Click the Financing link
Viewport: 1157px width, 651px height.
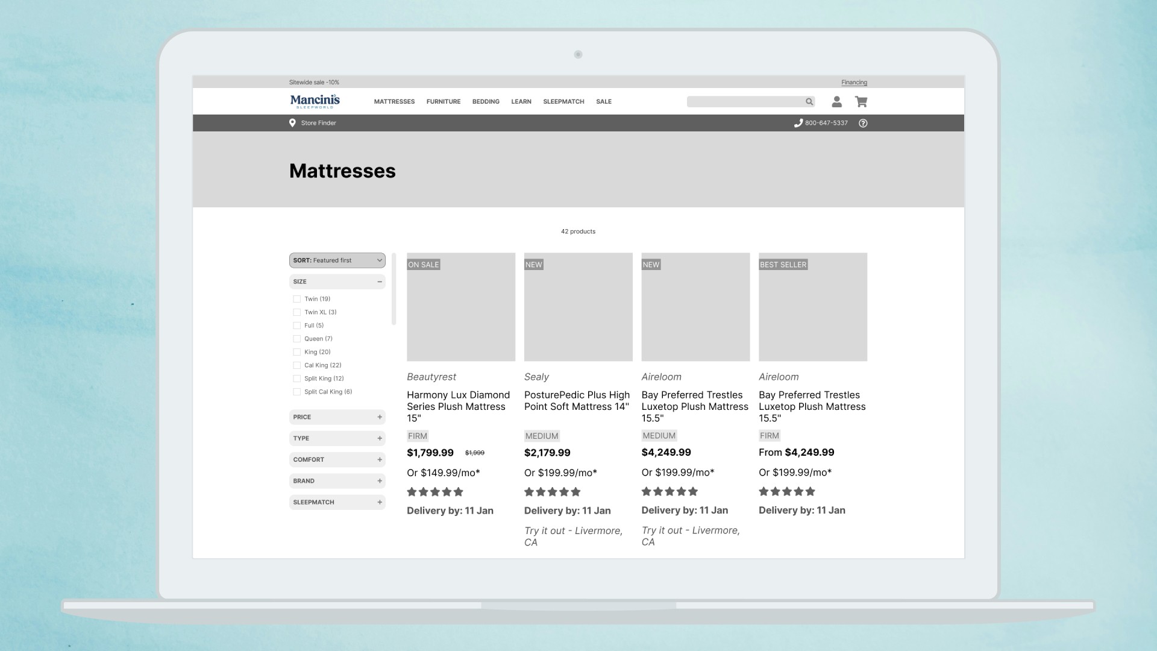point(854,83)
